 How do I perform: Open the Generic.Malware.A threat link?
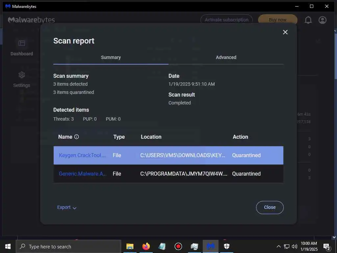[83, 174]
